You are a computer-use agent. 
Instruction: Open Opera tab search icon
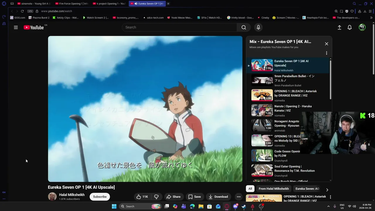coord(354,4)
